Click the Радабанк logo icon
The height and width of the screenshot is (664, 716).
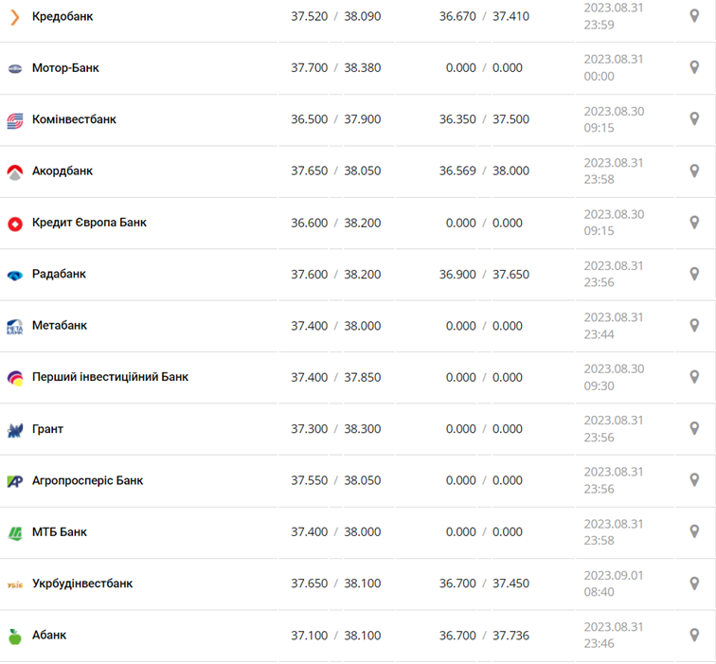[15, 275]
